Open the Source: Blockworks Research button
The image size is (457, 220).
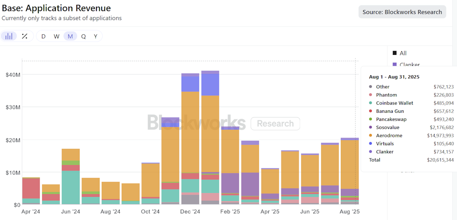(x=402, y=12)
